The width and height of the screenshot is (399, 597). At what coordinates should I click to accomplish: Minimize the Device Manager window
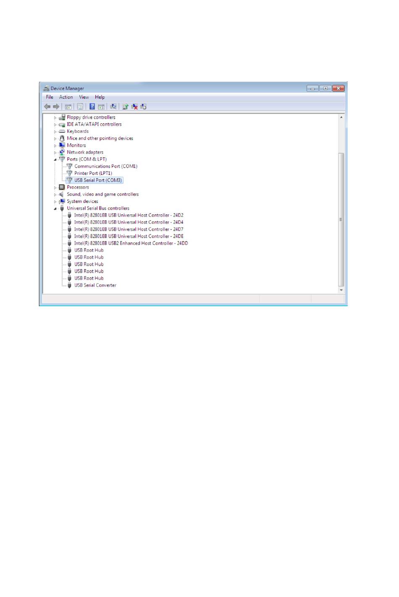pyautogui.click(x=312, y=88)
